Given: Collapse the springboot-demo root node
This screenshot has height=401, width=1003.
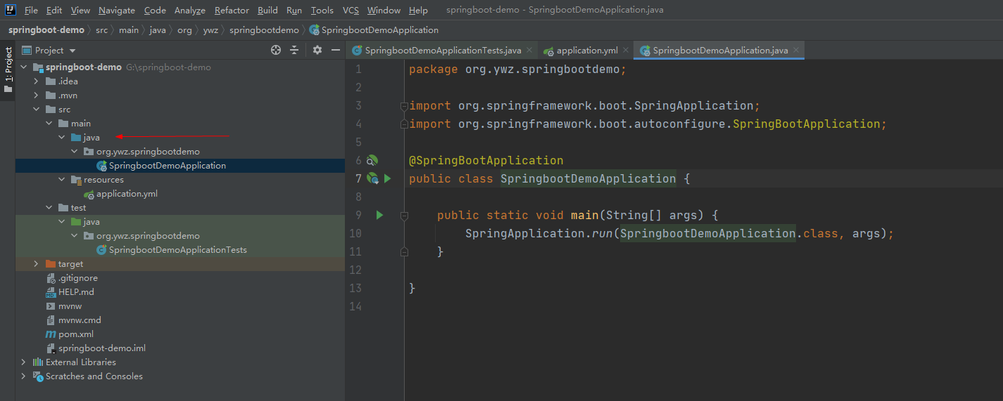Looking at the screenshot, I should (x=23, y=67).
